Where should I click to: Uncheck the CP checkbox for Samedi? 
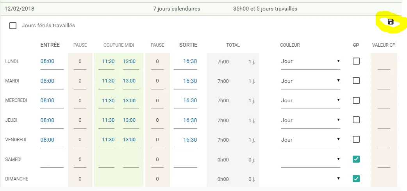click(x=356, y=159)
